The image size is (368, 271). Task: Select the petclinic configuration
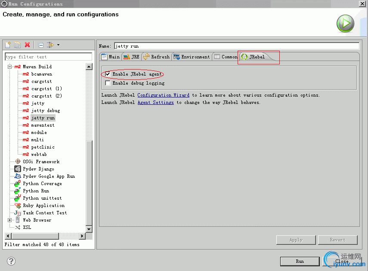click(43, 147)
